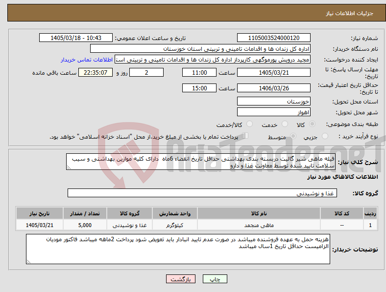Click the resize handle of buyer notes area
This screenshot has height=292, width=386.
[x=28, y=262]
